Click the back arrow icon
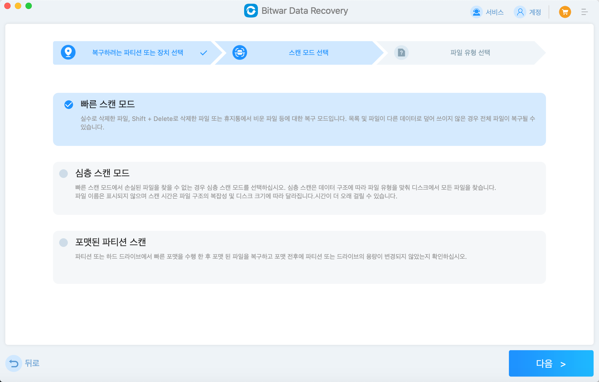 pyautogui.click(x=14, y=363)
